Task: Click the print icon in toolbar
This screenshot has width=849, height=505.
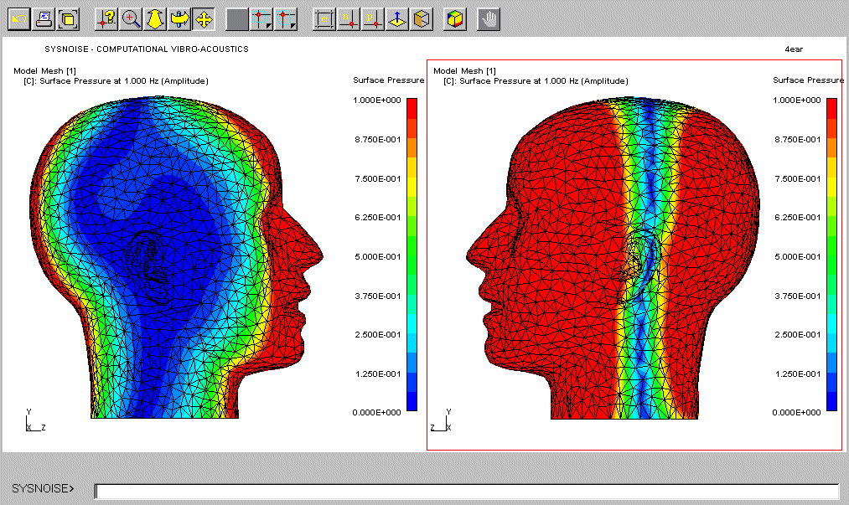Action: (44, 18)
